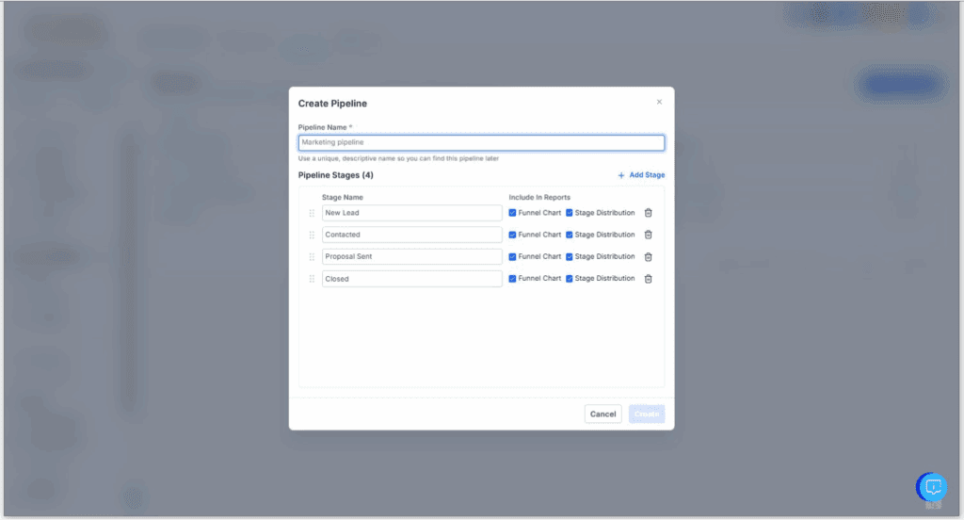Edit the Proposal Sent stage name field
Screen dimensions: 964x520
point(412,256)
